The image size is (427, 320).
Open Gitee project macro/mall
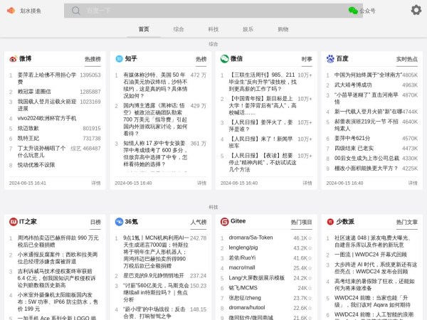(242, 267)
